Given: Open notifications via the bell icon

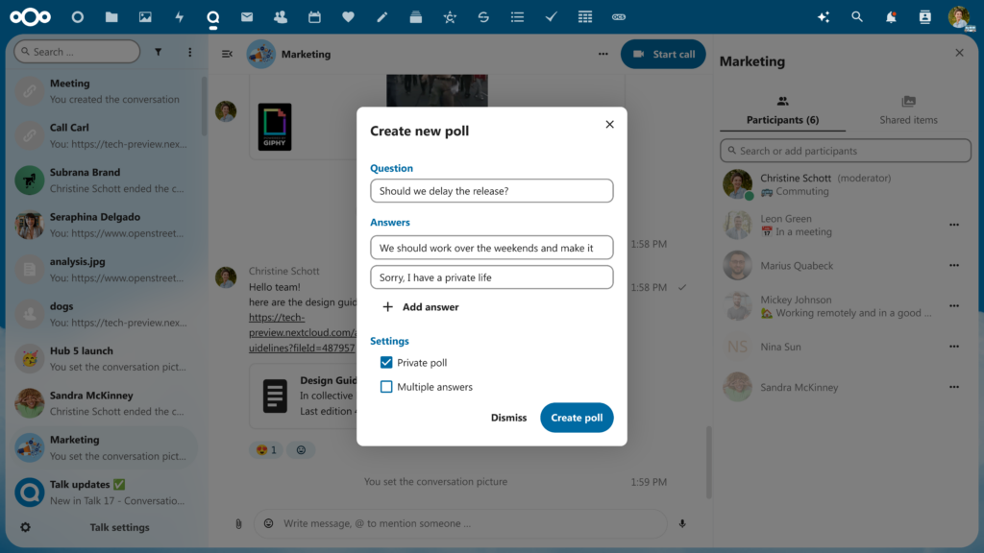Looking at the screenshot, I should pos(890,16).
